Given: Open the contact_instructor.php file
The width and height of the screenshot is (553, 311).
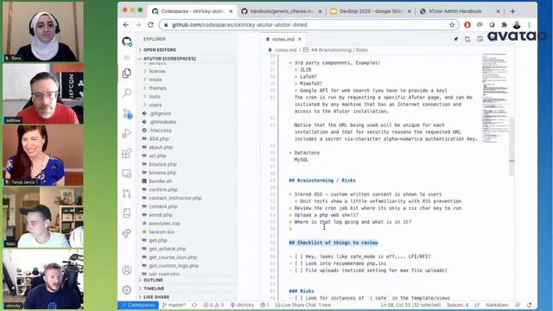Looking at the screenshot, I should [175, 198].
